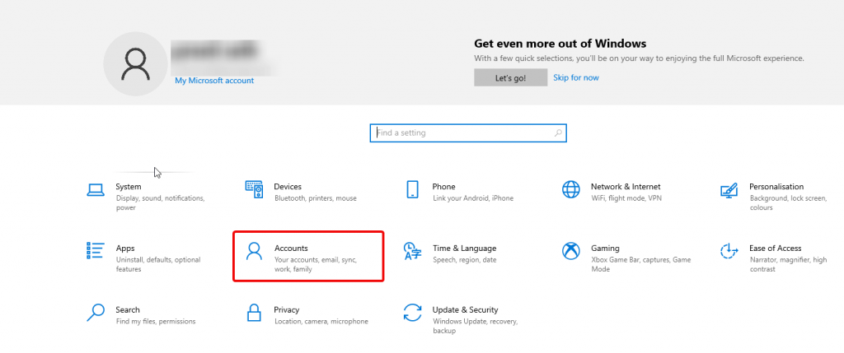The height and width of the screenshot is (353, 844).
Task: Select the Devices category title
Action: tap(288, 187)
